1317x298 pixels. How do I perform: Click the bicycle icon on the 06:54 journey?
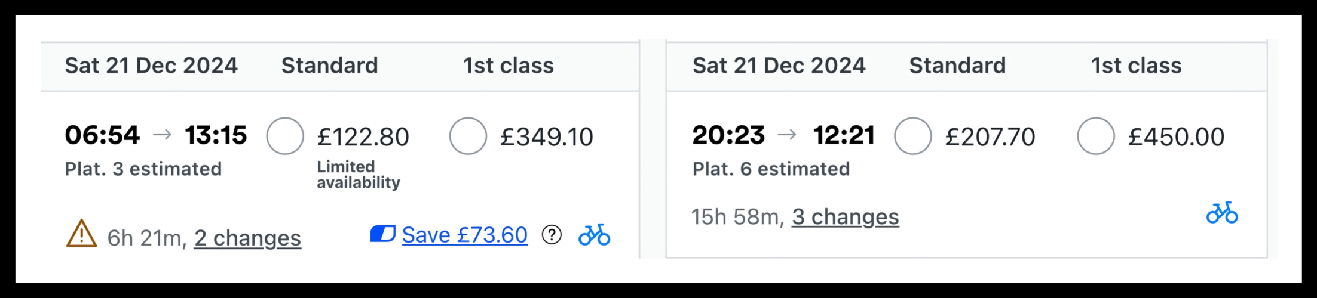pyautogui.click(x=594, y=235)
